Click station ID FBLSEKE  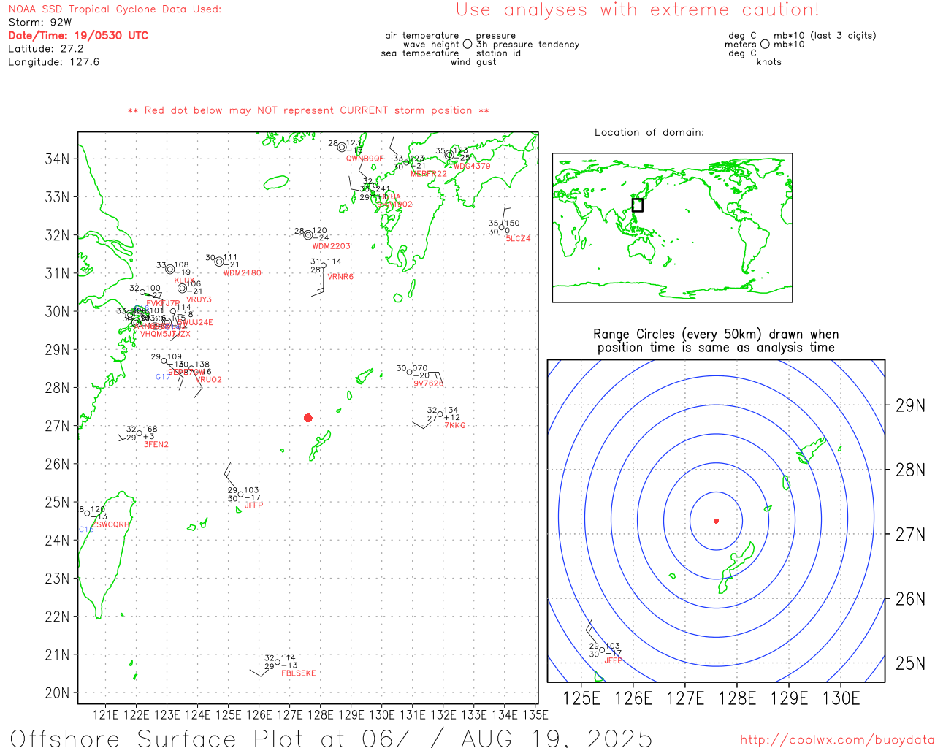coord(299,673)
